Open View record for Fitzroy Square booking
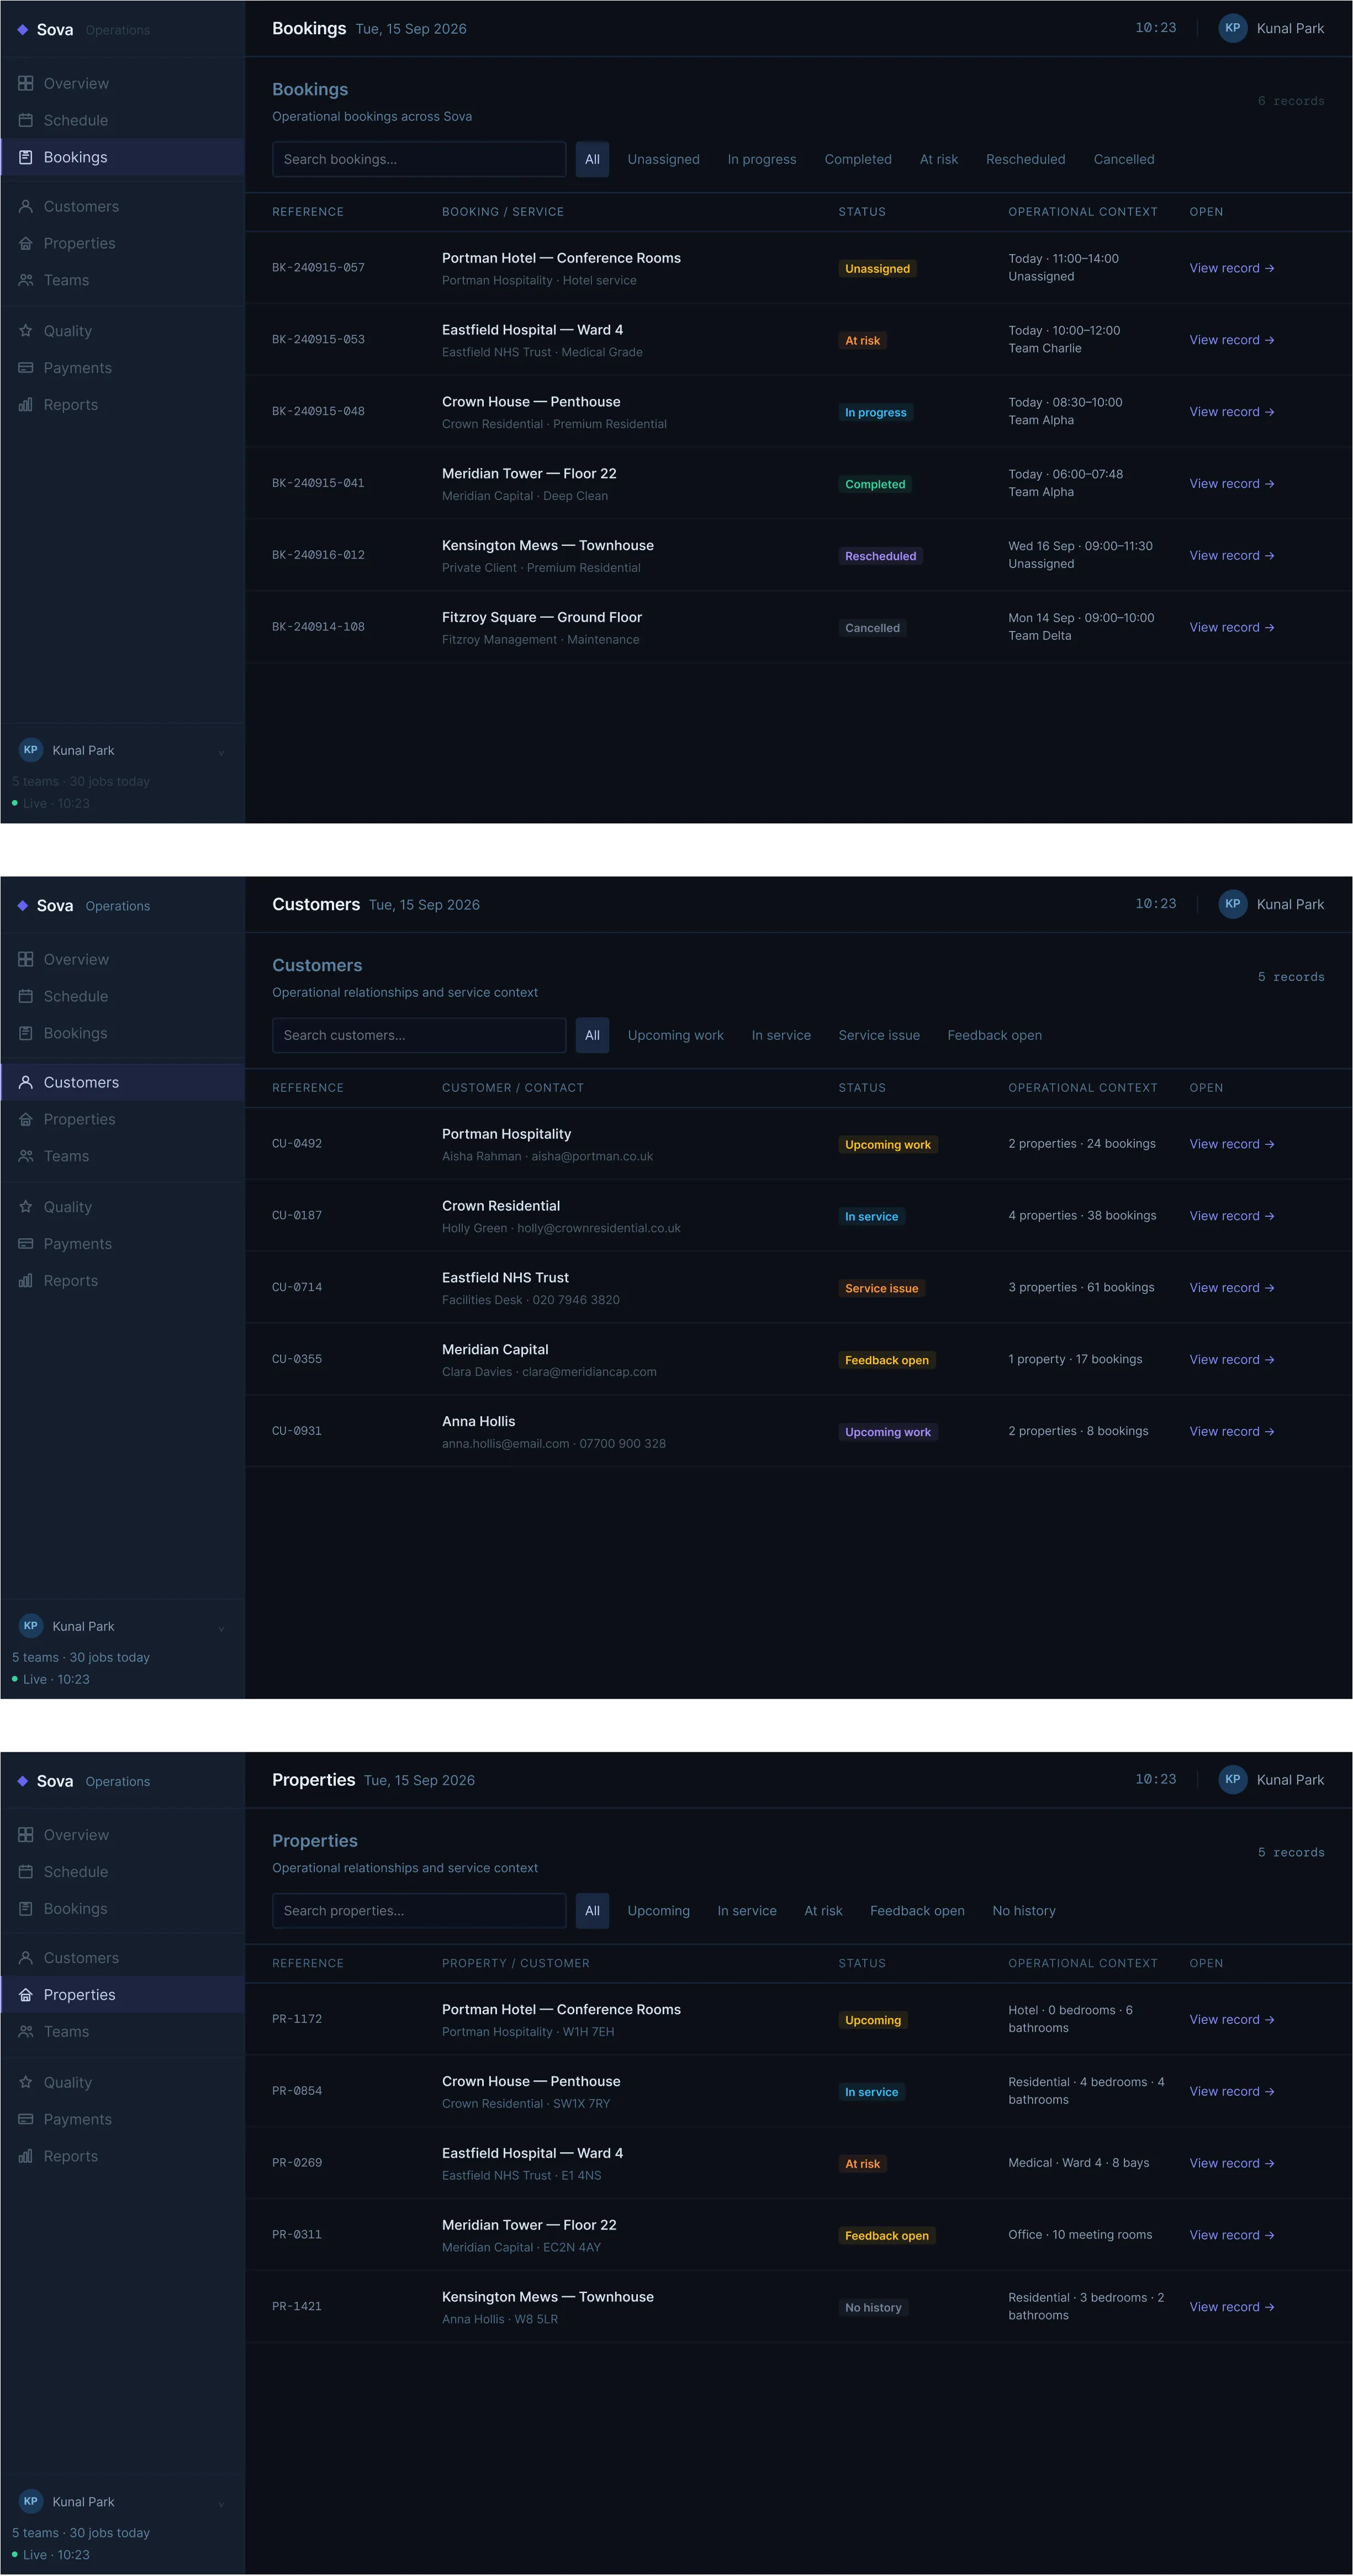 coord(1231,628)
